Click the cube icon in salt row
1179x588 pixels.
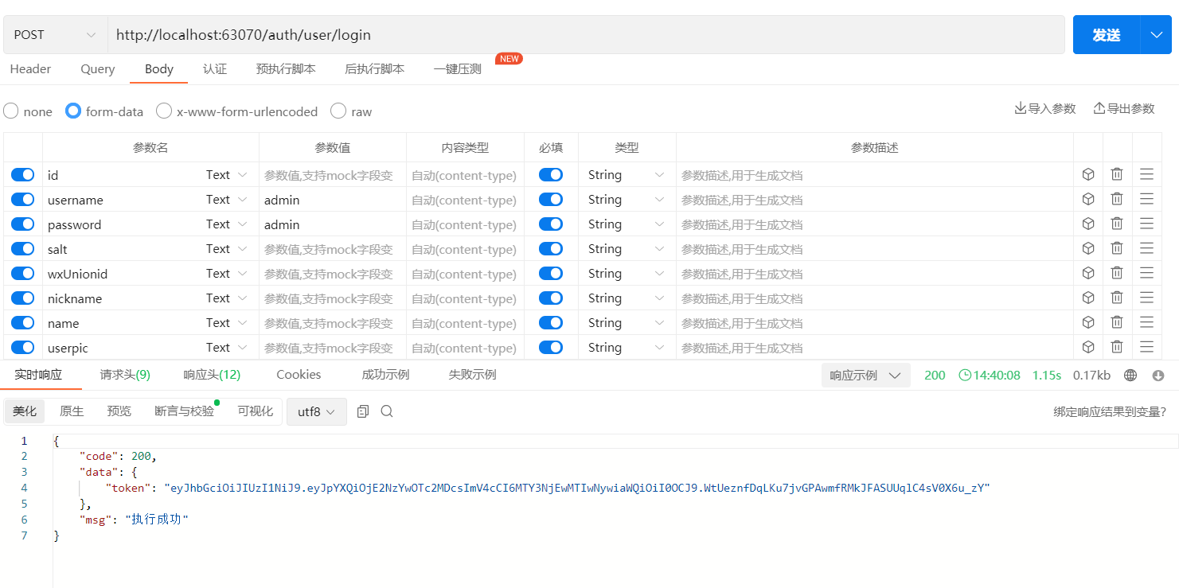point(1088,249)
